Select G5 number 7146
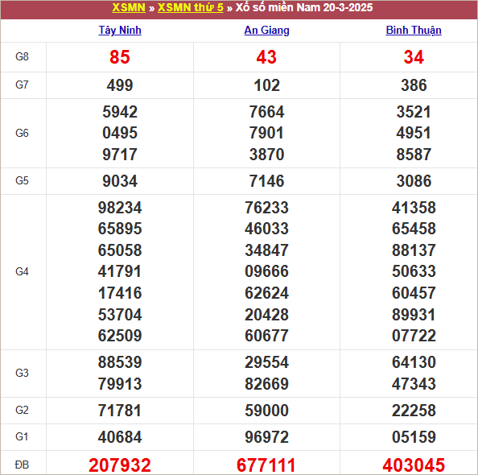 coord(266,181)
